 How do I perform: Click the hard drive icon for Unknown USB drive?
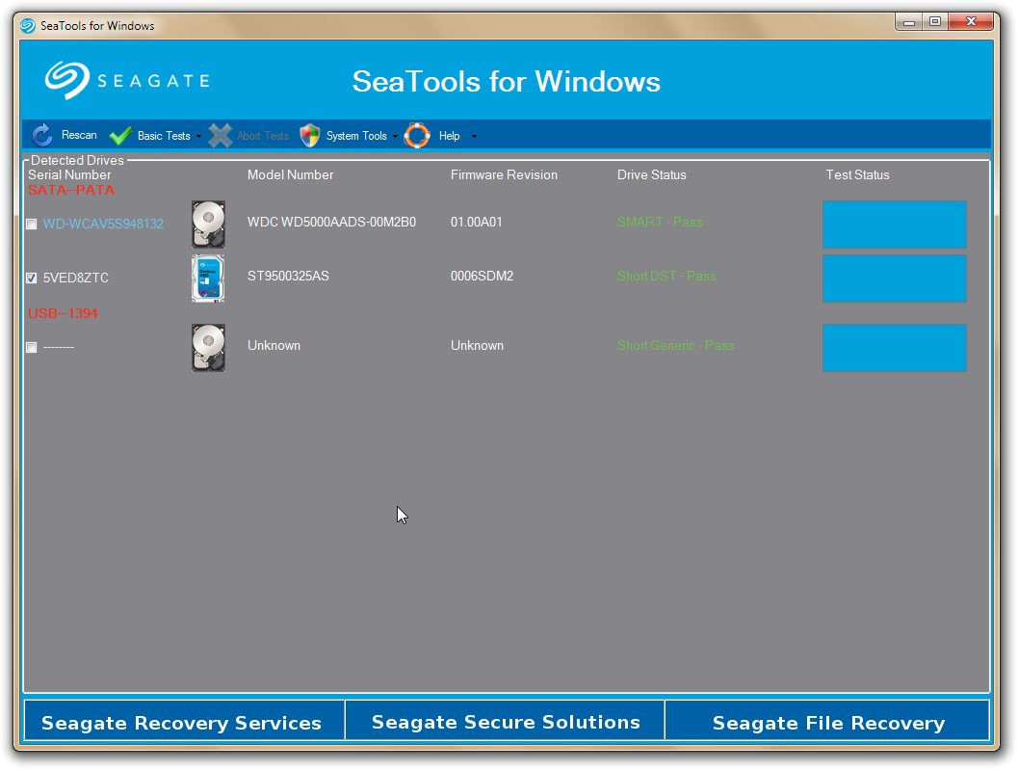pyautogui.click(x=208, y=348)
